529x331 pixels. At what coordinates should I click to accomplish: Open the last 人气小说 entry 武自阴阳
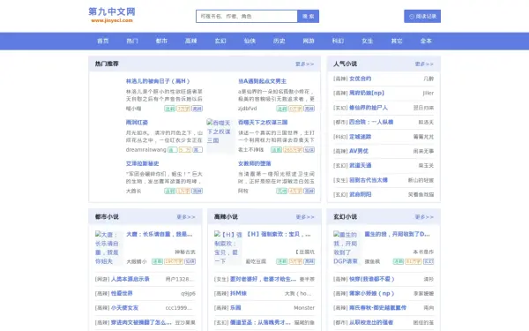click(x=361, y=194)
